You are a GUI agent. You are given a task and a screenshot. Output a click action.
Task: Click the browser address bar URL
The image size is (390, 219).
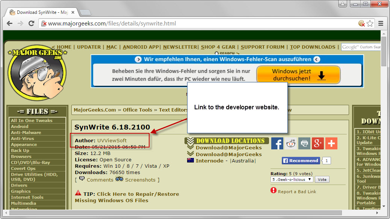(112, 24)
